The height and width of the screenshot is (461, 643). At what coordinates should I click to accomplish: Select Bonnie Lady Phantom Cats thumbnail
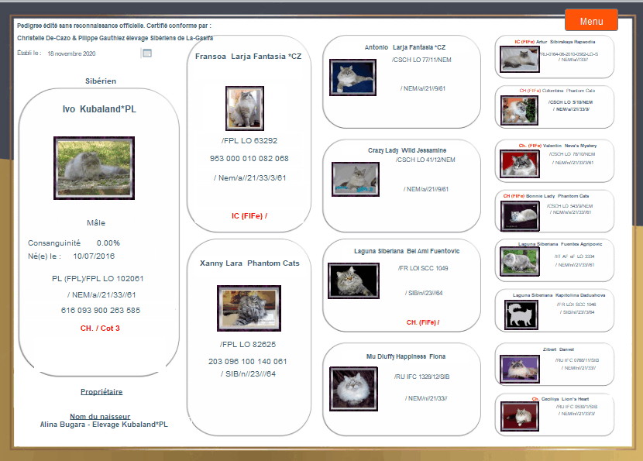pos(519,215)
